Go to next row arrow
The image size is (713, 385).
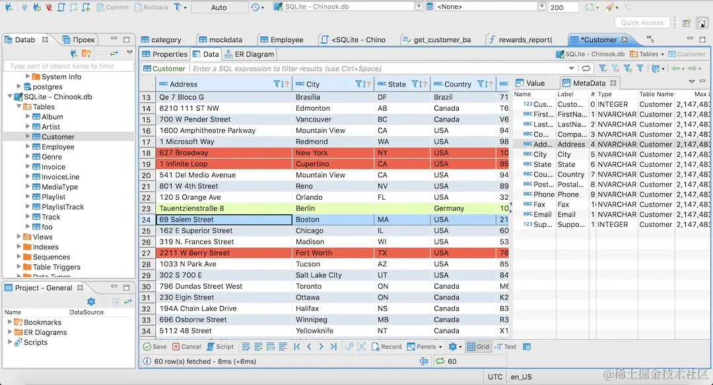(321, 347)
